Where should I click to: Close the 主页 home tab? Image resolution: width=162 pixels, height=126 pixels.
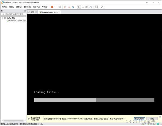36,12
